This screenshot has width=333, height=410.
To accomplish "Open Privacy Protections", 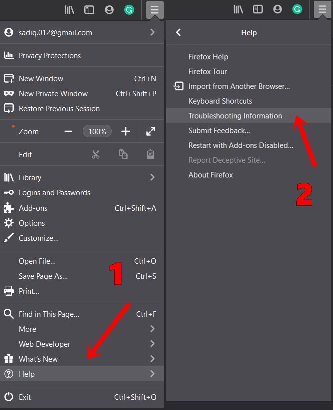I will 82,55.
